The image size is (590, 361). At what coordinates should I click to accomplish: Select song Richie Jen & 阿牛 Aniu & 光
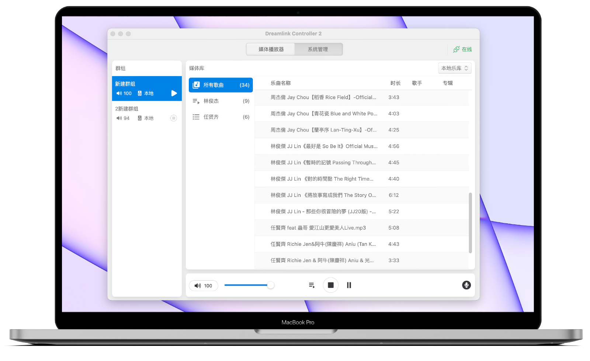361,260
